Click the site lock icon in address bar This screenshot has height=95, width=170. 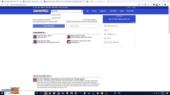11,5
